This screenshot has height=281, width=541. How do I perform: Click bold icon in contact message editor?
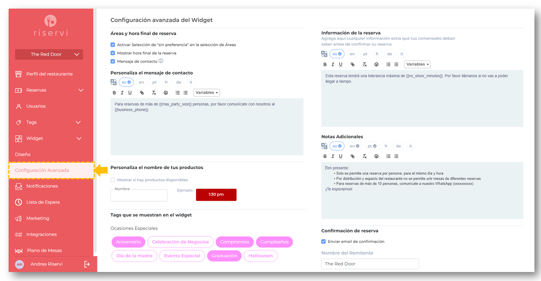coord(114,93)
